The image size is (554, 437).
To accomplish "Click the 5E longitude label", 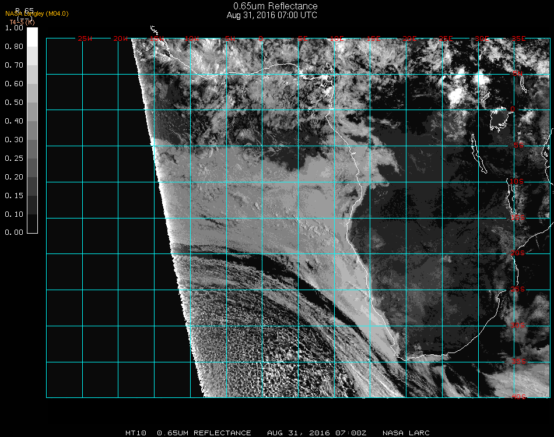I will [303, 38].
